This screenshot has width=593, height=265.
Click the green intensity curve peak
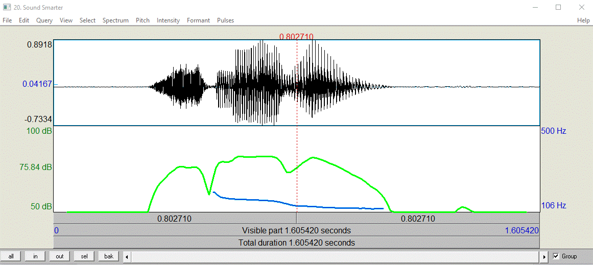(x=257, y=156)
